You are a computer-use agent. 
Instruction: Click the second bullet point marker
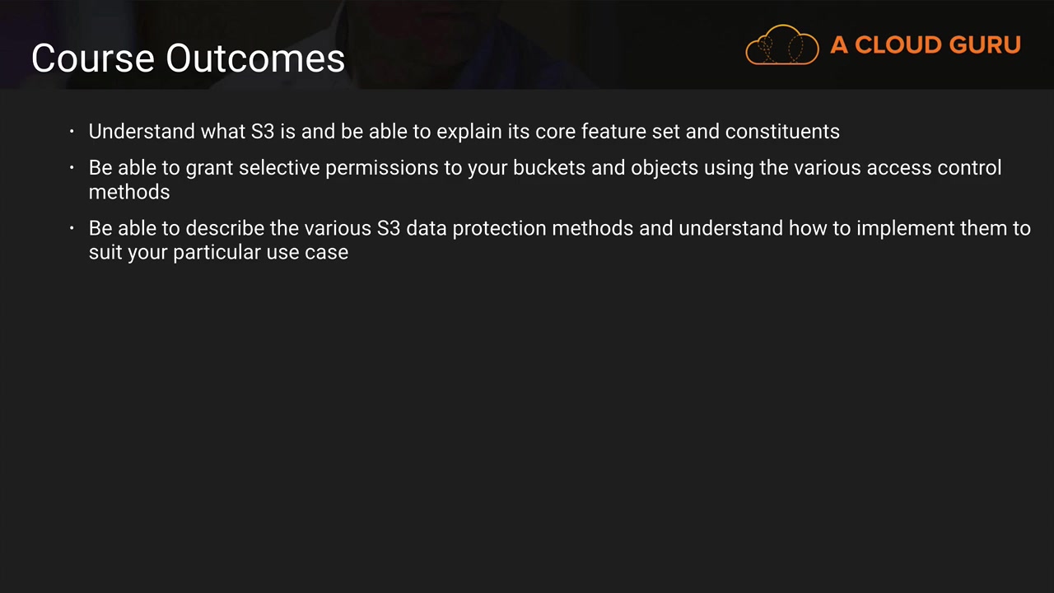(x=72, y=168)
